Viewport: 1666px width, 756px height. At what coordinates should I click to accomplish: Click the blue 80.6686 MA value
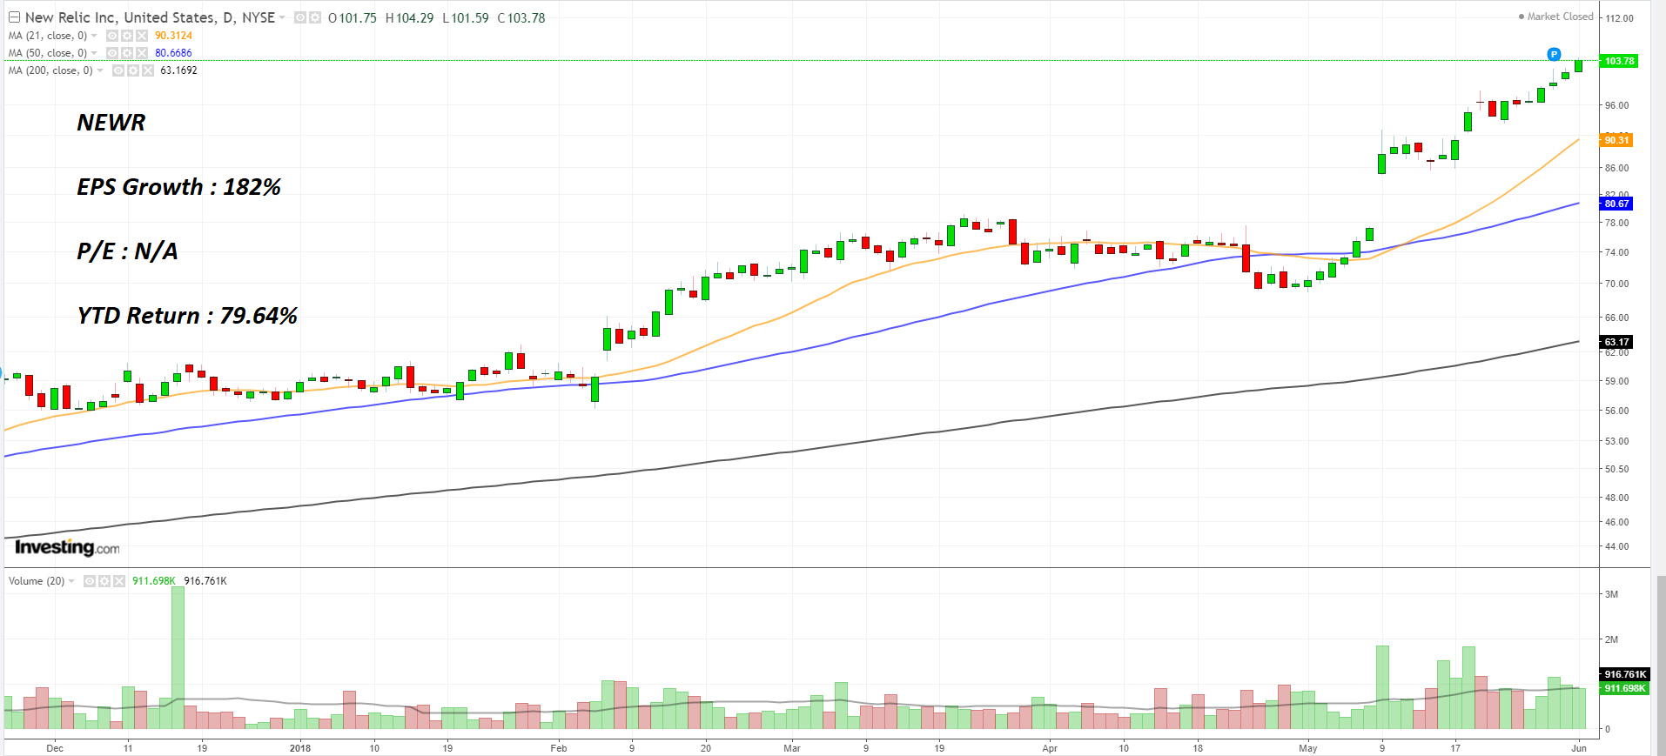(173, 53)
